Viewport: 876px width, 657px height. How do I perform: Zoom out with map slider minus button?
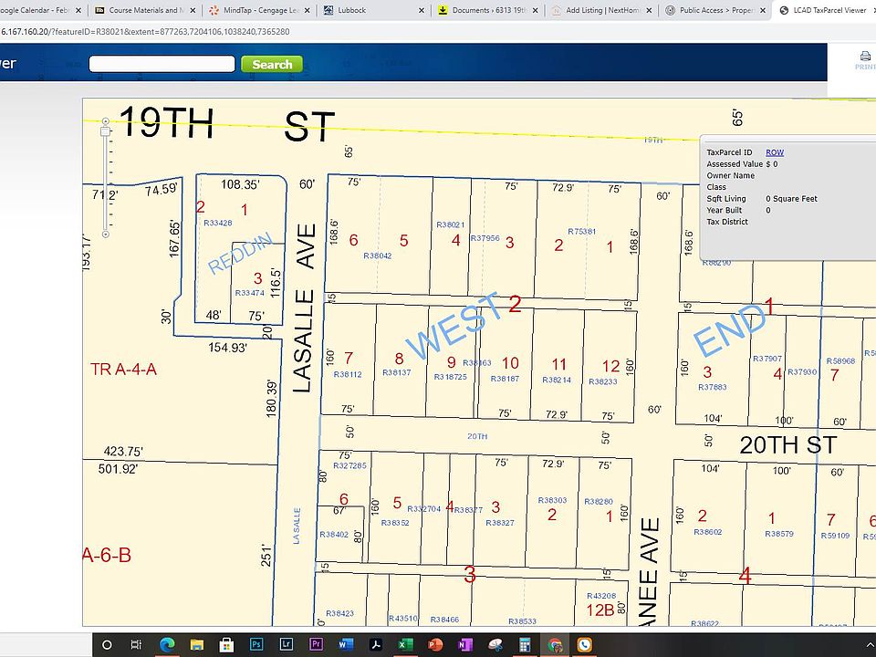coord(106,235)
